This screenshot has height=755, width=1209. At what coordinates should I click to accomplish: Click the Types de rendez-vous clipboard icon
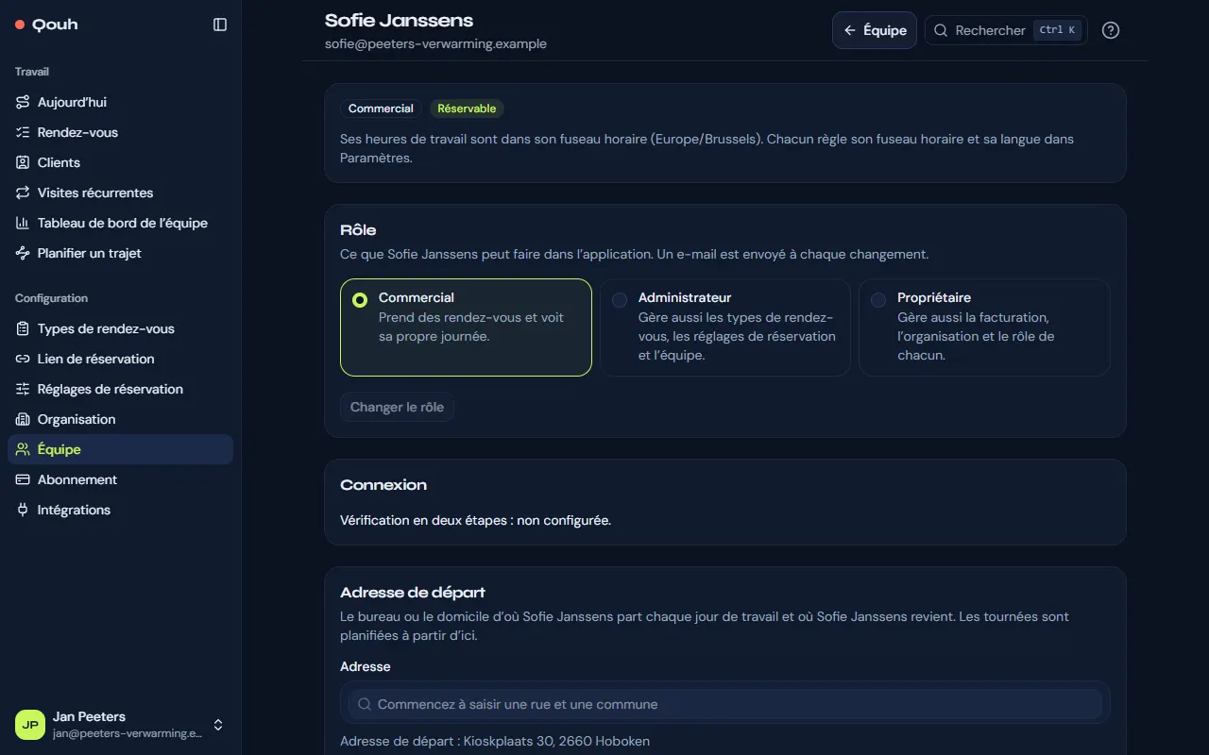(x=23, y=328)
